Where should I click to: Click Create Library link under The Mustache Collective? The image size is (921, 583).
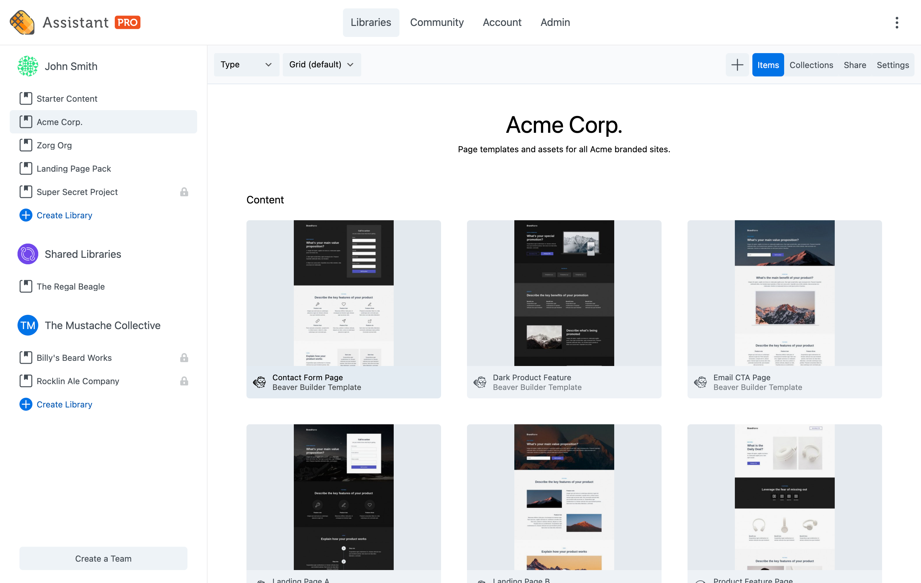[64, 404]
